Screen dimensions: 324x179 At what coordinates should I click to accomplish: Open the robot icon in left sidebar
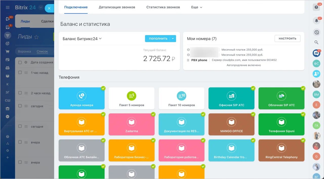click(x=8, y=68)
